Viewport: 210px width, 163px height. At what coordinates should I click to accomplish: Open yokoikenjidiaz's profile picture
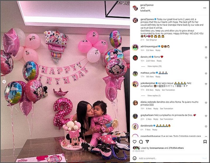[x=135, y=84]
